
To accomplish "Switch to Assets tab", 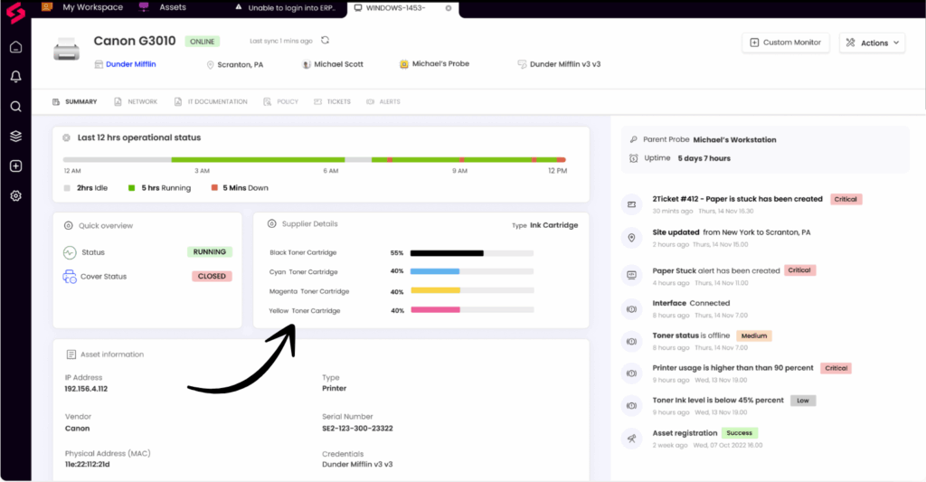I will (x=163, y=7).
